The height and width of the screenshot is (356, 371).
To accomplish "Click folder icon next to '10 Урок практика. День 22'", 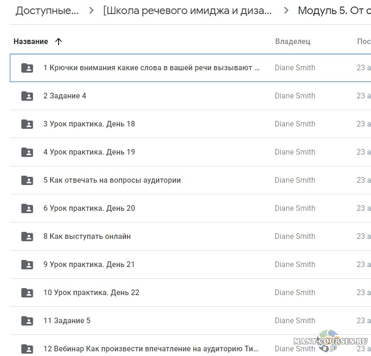I will (27, 293).
